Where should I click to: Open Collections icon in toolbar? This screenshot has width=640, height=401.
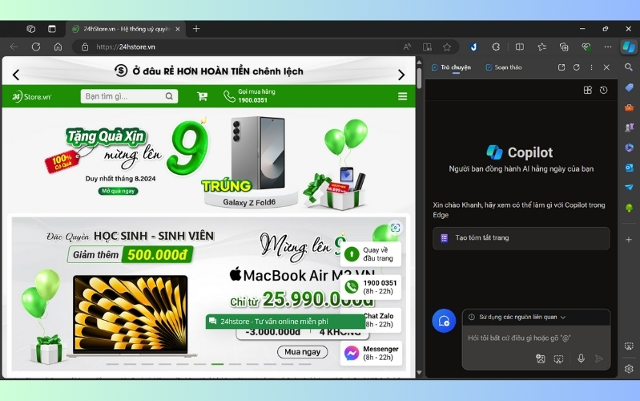pos(564,47)
